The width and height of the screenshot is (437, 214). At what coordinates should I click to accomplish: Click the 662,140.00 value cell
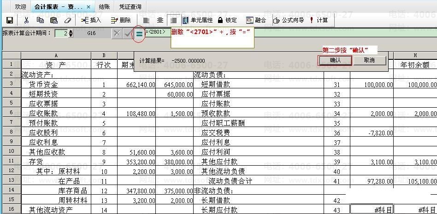136,84
